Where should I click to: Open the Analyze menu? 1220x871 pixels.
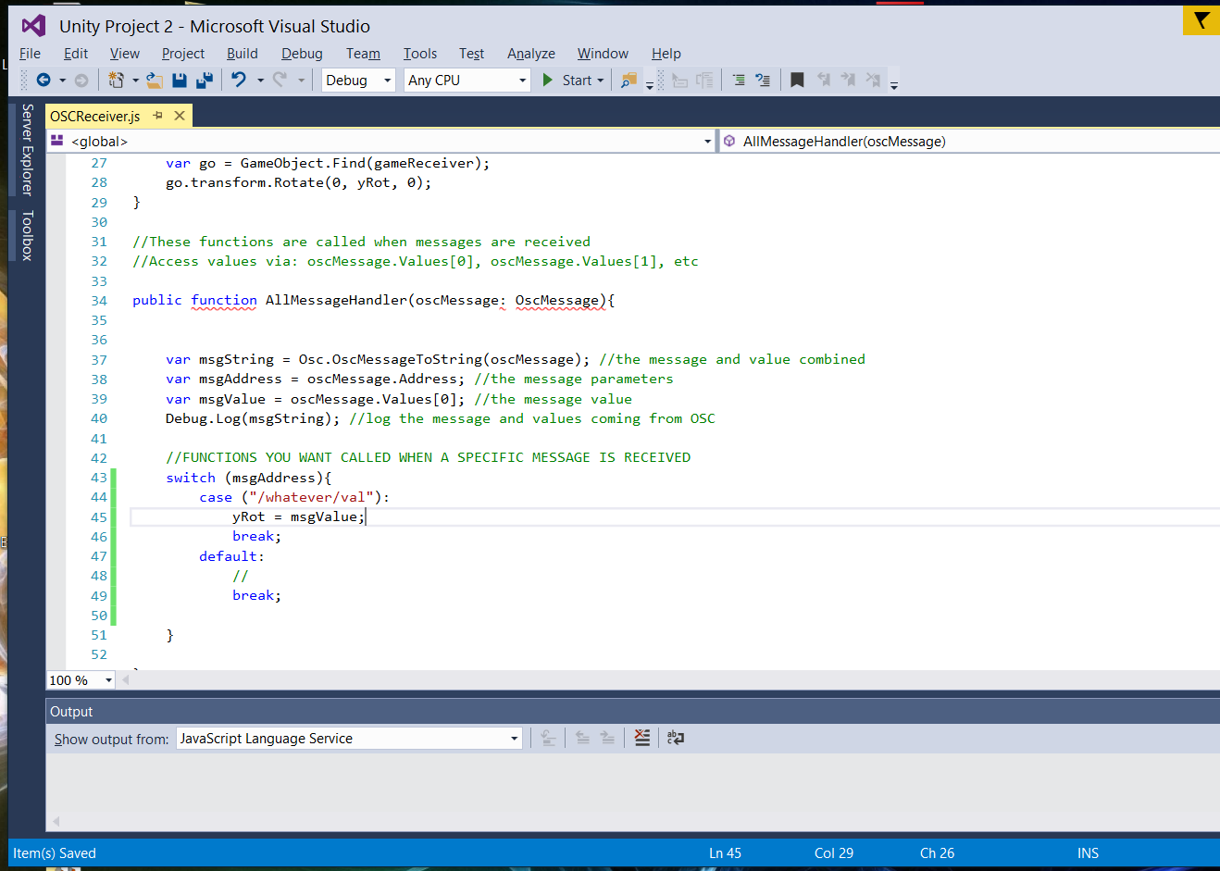(530, 54)
